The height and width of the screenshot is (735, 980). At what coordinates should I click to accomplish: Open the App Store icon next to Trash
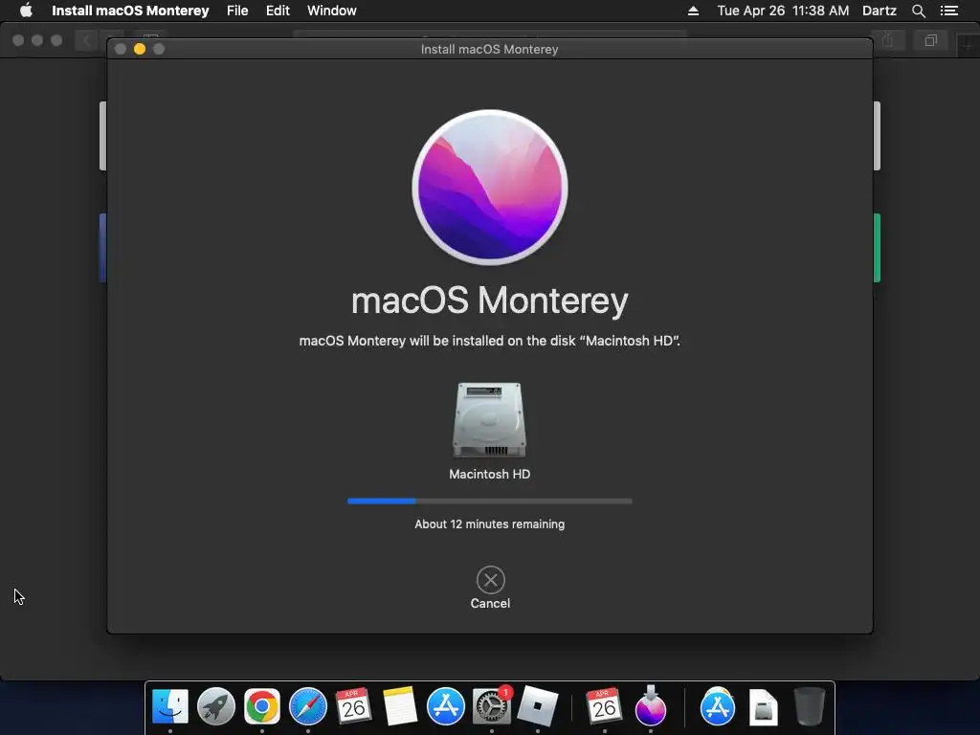pos(718,706)
